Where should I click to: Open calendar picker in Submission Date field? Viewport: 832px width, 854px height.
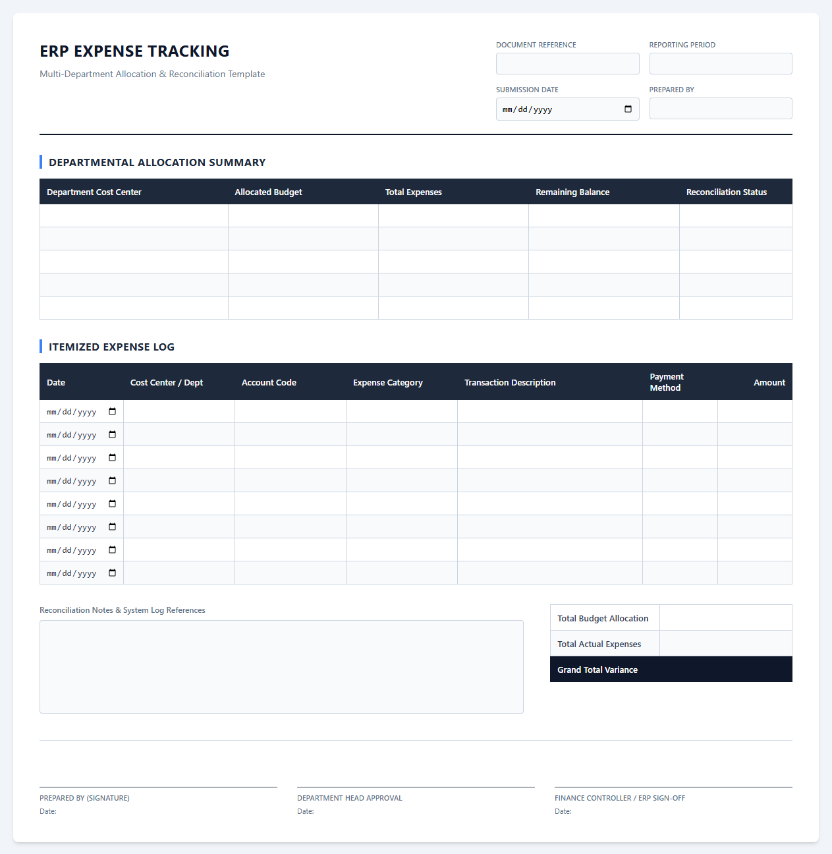coord(628,109)
